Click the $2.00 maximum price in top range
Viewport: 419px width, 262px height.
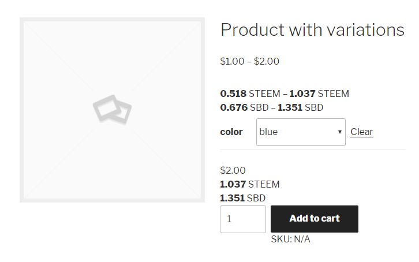(x=267, y=61)
